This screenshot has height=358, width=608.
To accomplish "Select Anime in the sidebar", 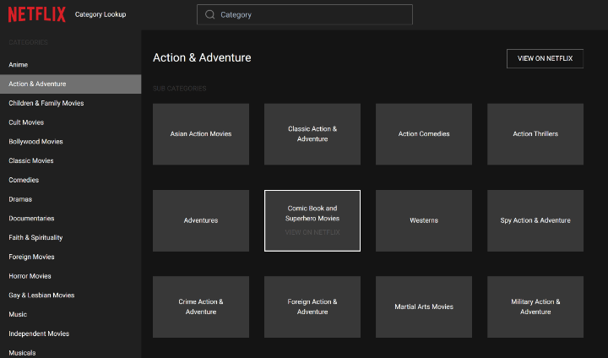I will pyautogui.click(x=71, y=65).
